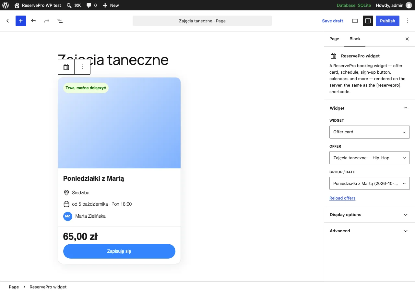The width and height of the screenshot is (415, 292).
Task: Close the settings sidebar
Action: pyautogui.click(x=407, y=39)
